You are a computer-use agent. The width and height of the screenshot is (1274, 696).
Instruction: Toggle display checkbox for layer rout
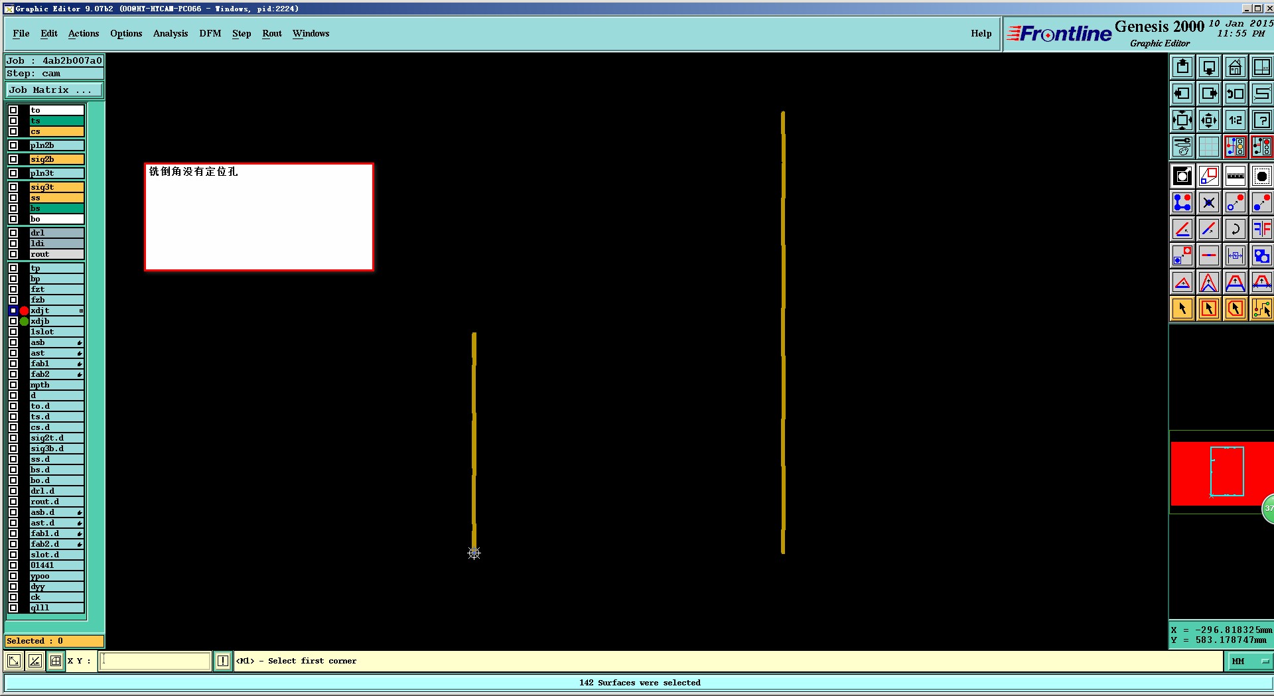[13, 254]
